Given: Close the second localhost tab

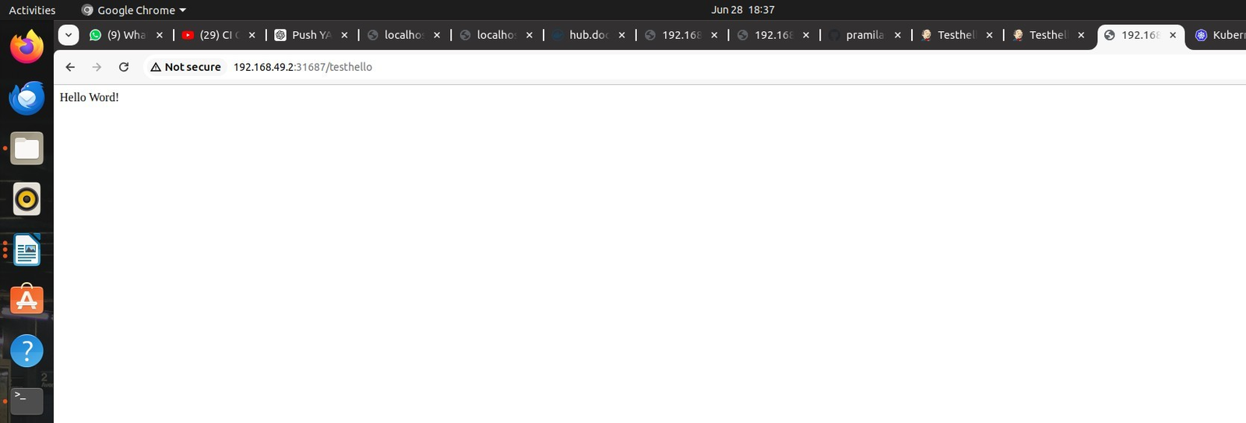Looking at the screenshot, I should click(530, 35).
